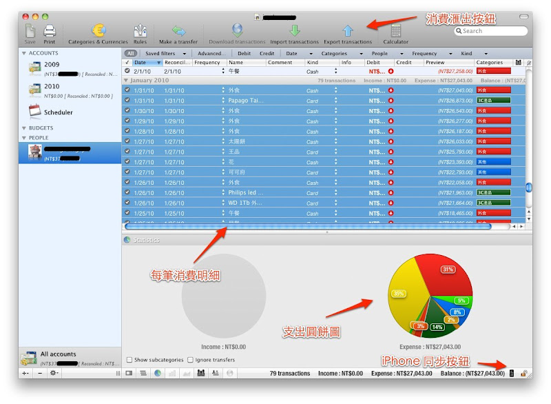The image size is (551, 404).
Task: Collapse the PEOPLE section
Action: pos(24,138)
